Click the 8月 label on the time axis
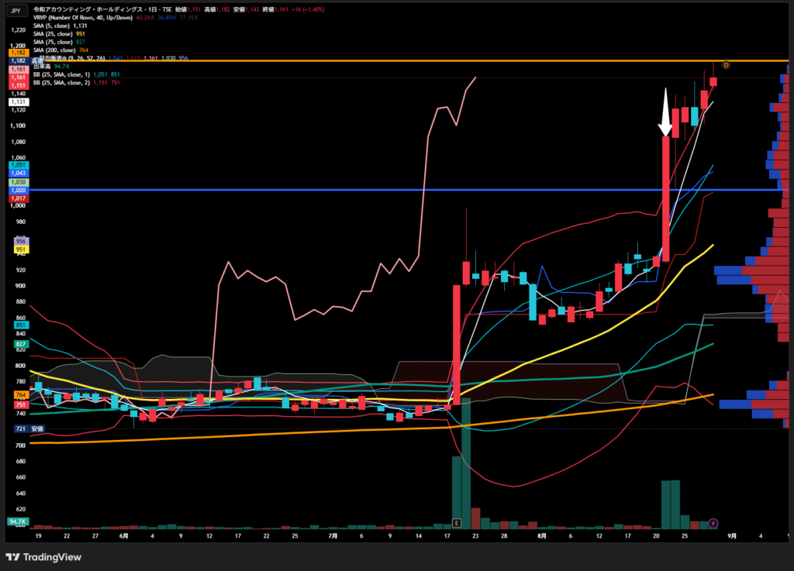 pos(542,535)
